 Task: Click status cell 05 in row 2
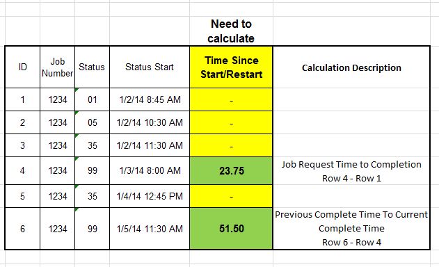pyautogui.click(x=92, y=122)
